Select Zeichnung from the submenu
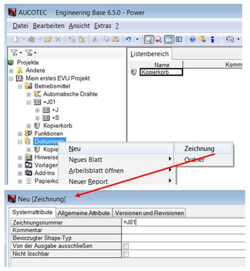This screenshot has width=250, height=271. click(203, 149)
